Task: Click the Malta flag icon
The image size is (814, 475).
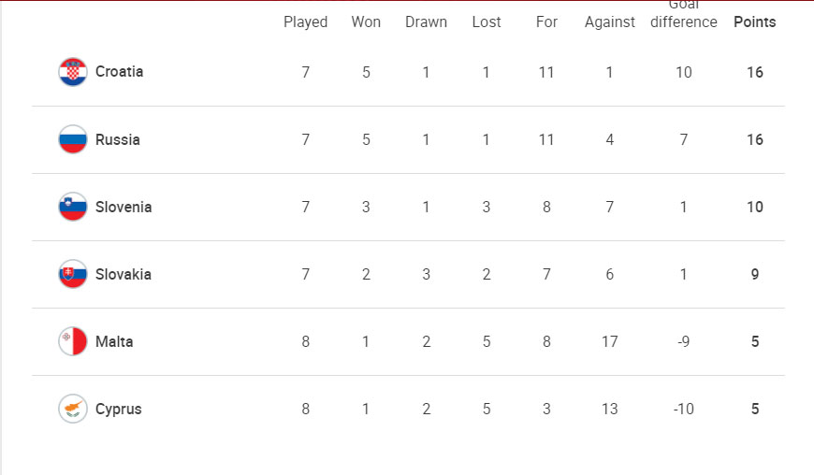Action: 73,341
